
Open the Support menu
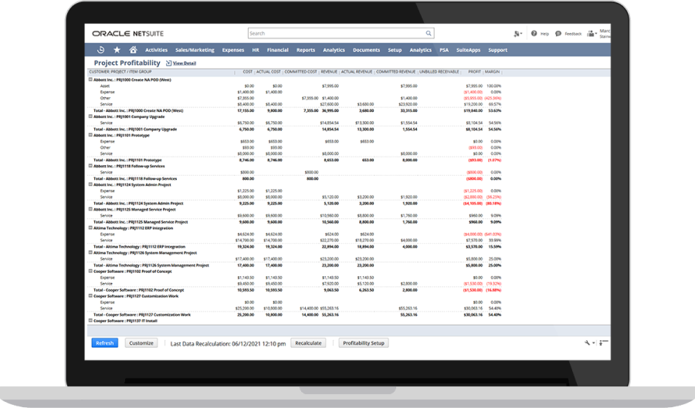point(498,50)
